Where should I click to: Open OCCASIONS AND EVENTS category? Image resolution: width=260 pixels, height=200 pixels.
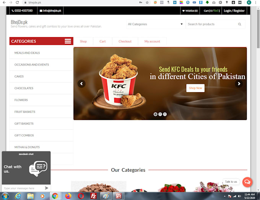point(41,65)
